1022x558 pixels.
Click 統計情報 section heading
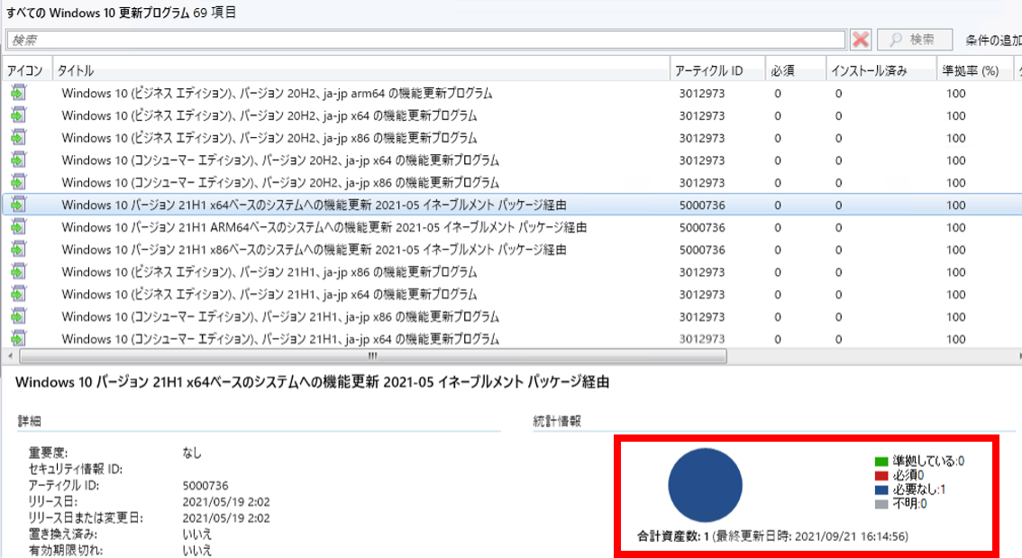tap(557, 421)
